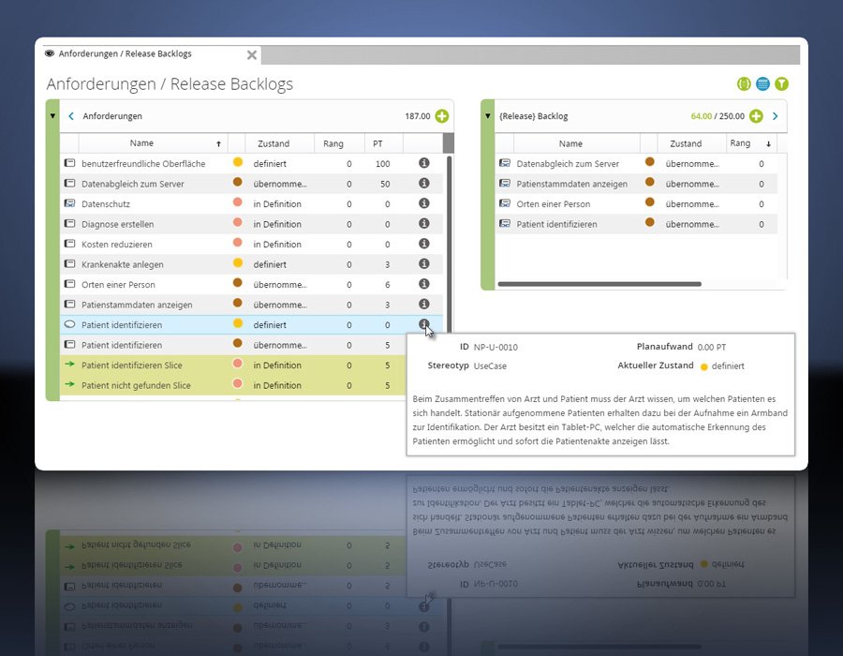Click info icon for Patienstammdaten anzeigen requirement
Image resolution: width=843 pixels, height=656 pixels.
point(423,304)
